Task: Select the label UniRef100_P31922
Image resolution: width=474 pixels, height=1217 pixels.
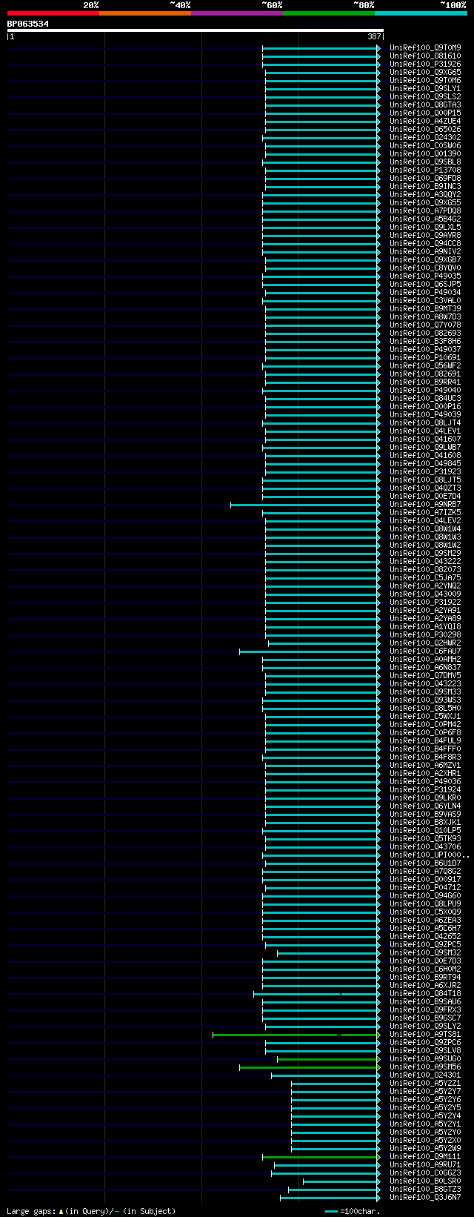Action: click(425, 602)
